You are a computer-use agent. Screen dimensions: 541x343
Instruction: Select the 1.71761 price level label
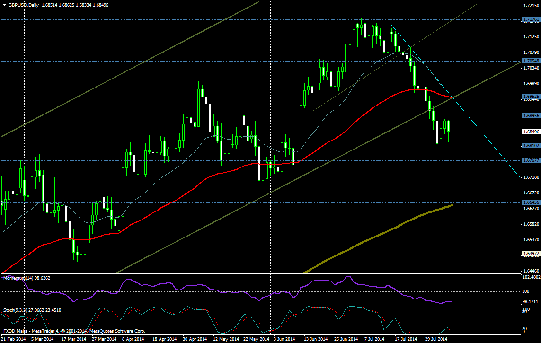[531, 19]
